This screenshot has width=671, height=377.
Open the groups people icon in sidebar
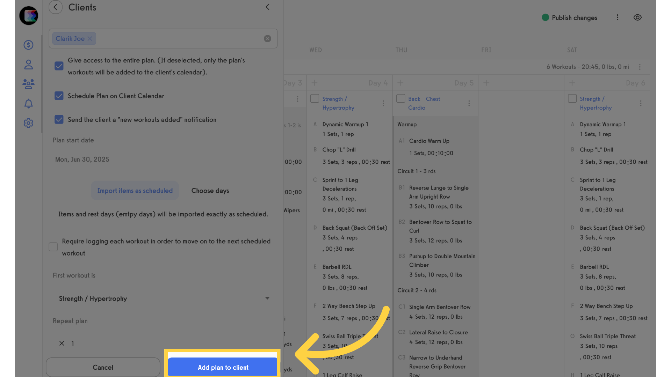tap(28, 83)
